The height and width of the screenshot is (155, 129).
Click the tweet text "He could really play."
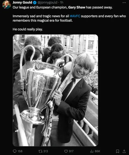click(28, 29)
